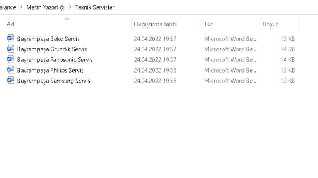Click the file type of Grundik Servis
This screenshot has width=318, height=178.
point(230,49)
